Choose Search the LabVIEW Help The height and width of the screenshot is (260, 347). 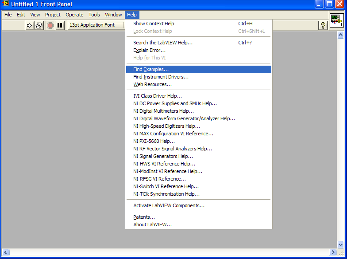(198, 43)
